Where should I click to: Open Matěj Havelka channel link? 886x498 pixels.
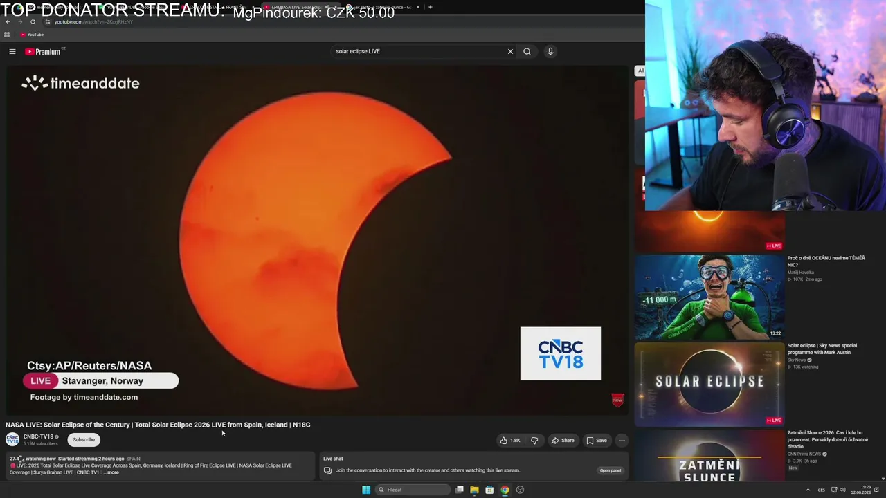pyautogui.click(x=802, y=273)
